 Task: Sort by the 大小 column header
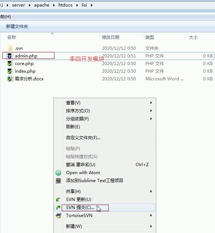tap(193, 37)
